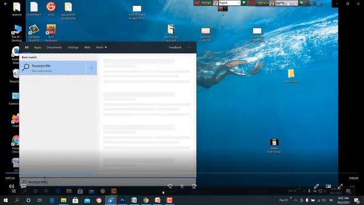The image size is (364, 205).
Task: Click the %userprofile search input box
Action: pos(108,182)
